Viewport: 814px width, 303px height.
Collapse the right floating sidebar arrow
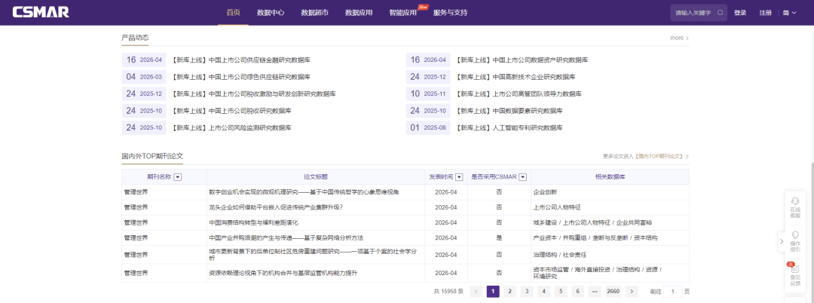pyautogui.click(x=782, y=241)
